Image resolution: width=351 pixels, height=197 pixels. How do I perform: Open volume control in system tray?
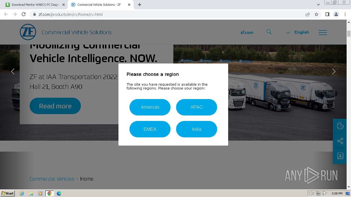[x=312, y=193]
